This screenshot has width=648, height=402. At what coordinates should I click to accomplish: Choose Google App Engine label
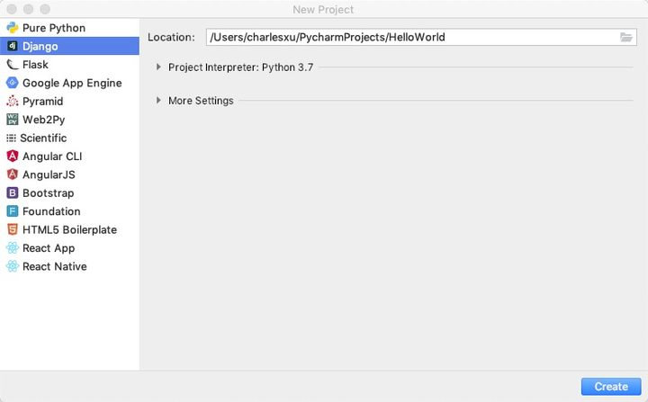tap(72, 83)
